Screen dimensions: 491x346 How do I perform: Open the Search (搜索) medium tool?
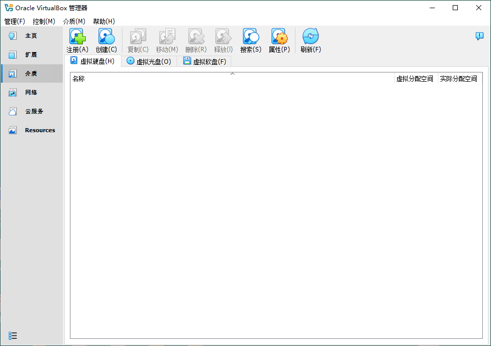click(x=251, y=37)
